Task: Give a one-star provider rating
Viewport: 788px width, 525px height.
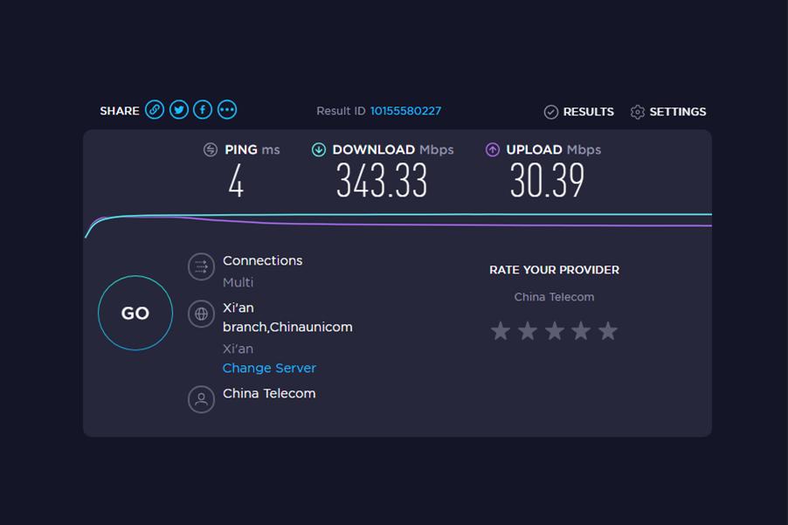Action: point(501,331)
